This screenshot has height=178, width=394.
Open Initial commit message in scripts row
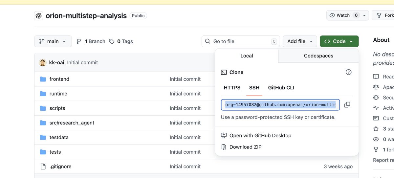point(185,108)
